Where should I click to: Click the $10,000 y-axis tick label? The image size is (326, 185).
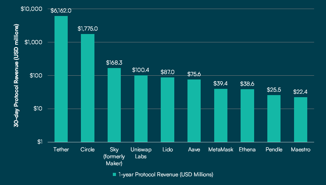tap(32, 9)
